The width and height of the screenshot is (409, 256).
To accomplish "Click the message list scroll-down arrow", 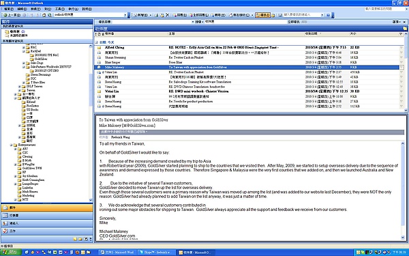I will click(x=406, y=110).
